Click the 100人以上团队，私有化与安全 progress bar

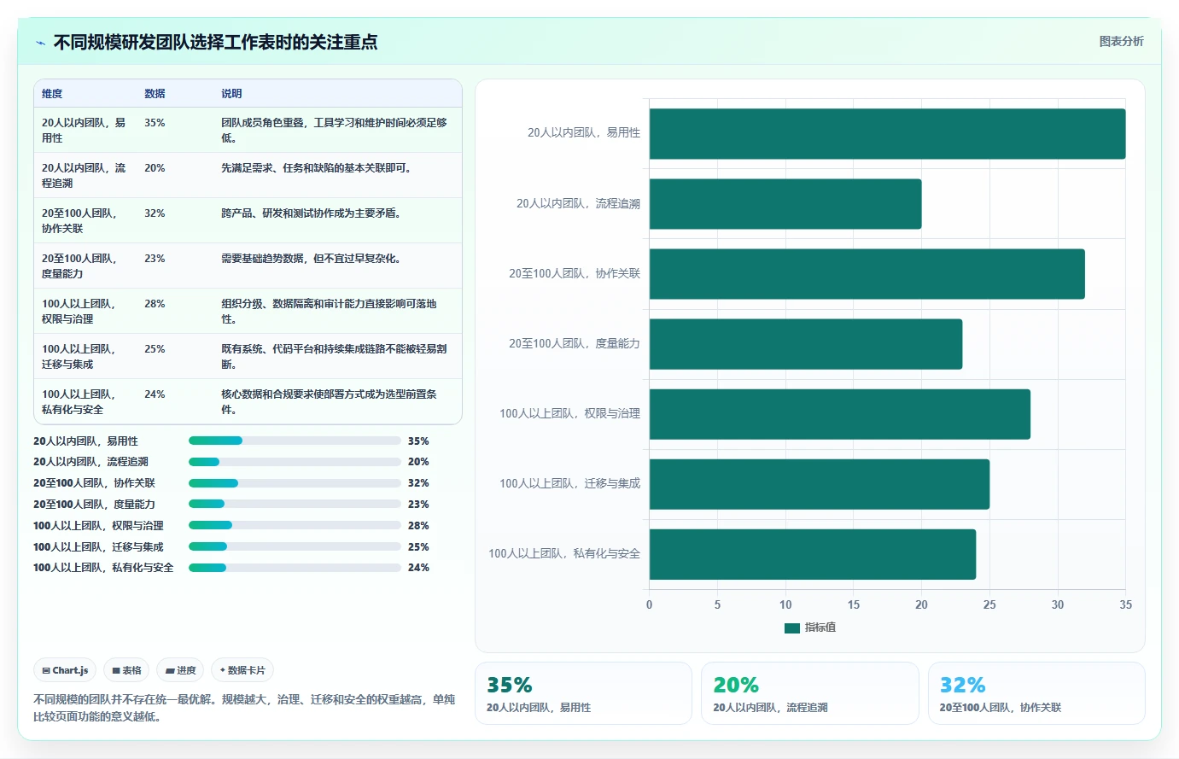(x=295, y=568)
